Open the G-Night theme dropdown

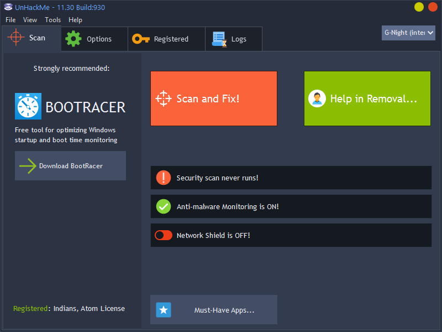coord(408,33)
